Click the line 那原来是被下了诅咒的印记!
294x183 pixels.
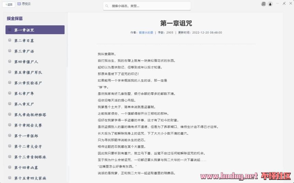pos(118,74)
